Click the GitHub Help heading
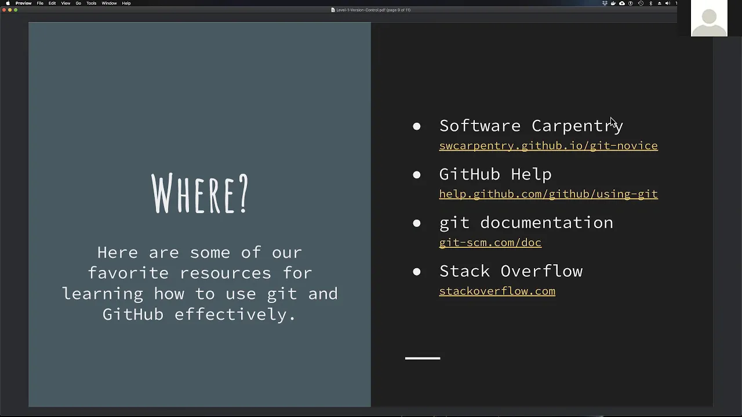Image resolution: width=742 pixels, height=417 pixels. (x=496, y=174)
